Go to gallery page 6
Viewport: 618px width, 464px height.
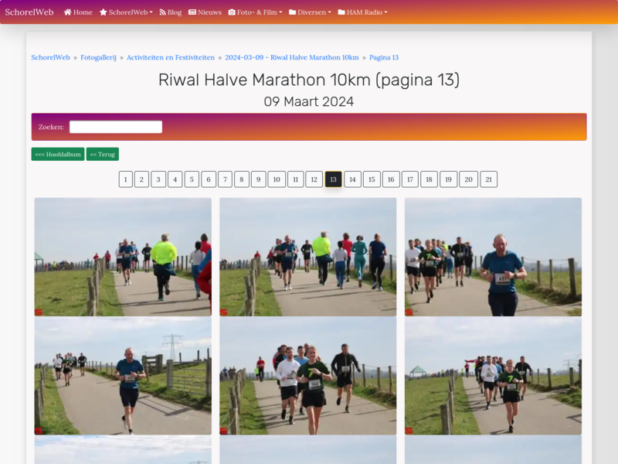coord(209,179)
